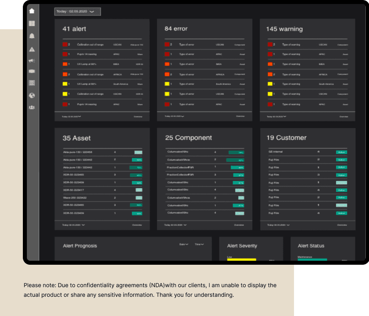Expand the date dropdown in the Asset card footer
This screenshot has height=316, width=369.
click(73, 225)
